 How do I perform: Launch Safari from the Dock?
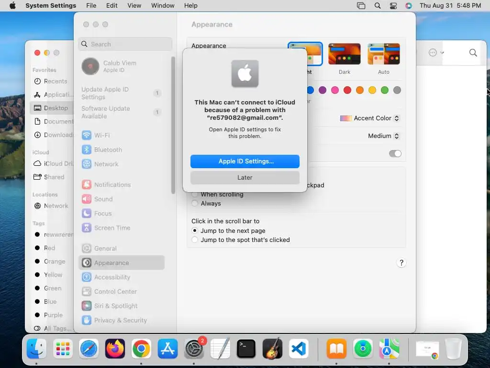pos(89,349)
